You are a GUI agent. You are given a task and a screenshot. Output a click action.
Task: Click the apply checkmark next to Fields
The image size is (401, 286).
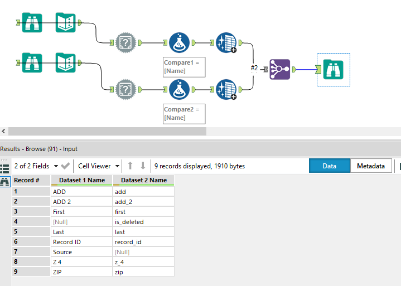65,166
